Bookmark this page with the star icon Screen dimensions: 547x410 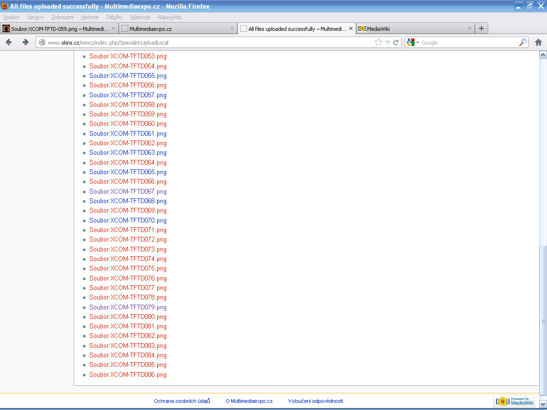(378, 43)
